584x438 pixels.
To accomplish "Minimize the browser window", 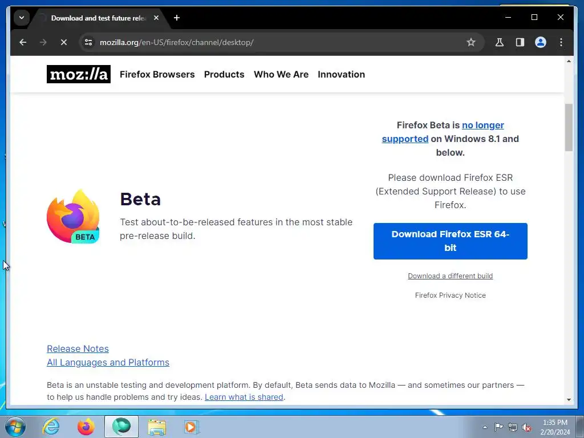I will (x=508, y=17).
